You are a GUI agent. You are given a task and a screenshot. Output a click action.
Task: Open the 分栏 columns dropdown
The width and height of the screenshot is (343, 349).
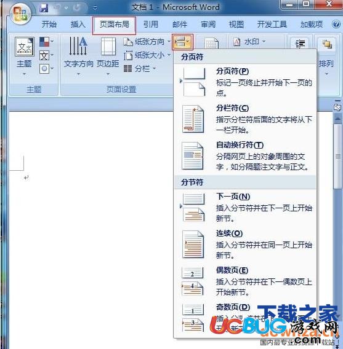pyautogui.click(x=140, y=69)
